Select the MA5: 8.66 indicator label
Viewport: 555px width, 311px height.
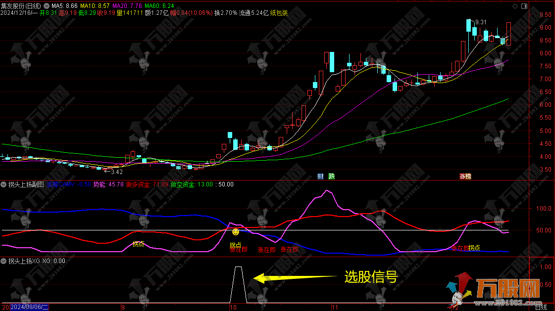point(64,6)
